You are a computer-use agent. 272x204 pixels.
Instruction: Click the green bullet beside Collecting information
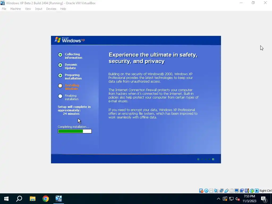(x=60, y=55)
